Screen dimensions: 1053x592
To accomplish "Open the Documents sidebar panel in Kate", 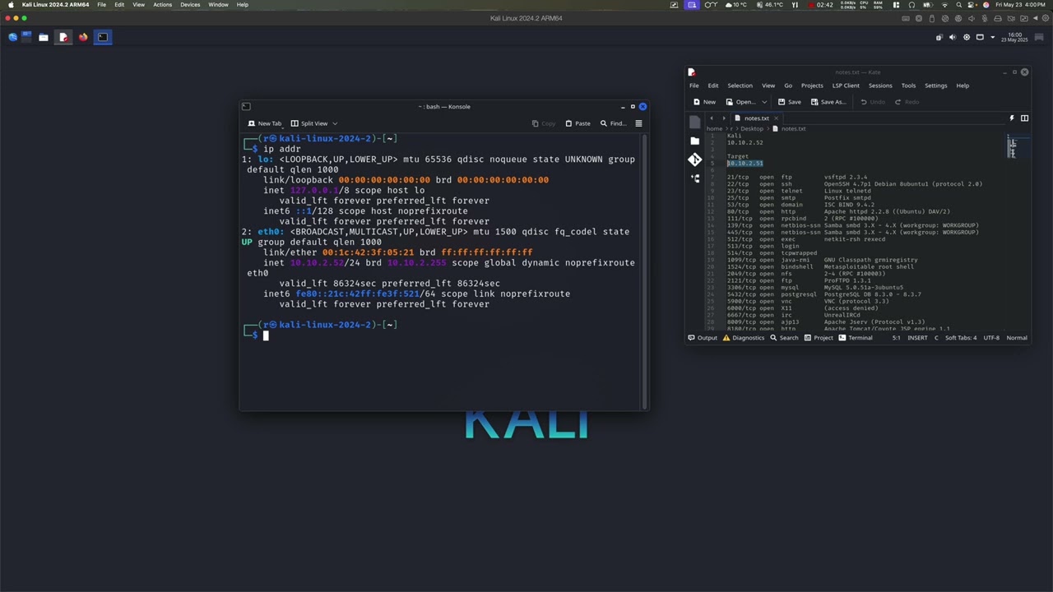I will pos(695,123).
